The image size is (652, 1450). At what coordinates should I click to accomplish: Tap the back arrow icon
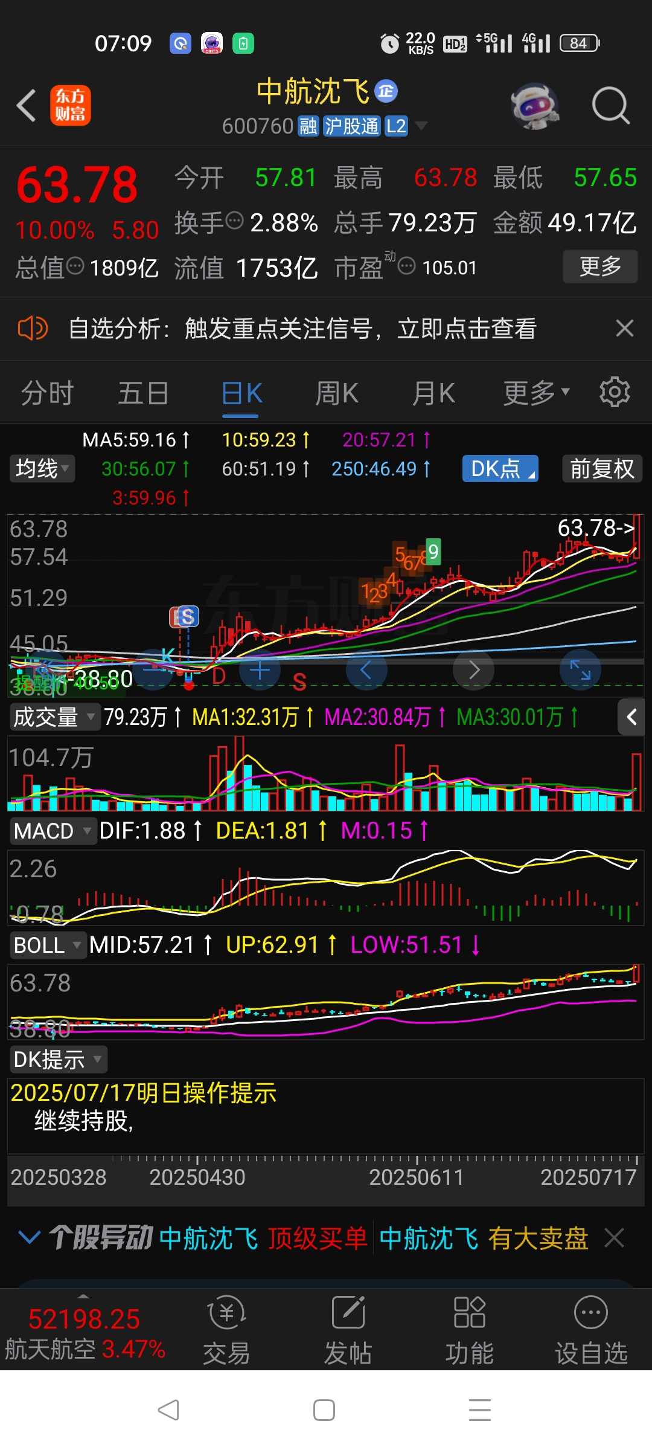click(26, 106)
